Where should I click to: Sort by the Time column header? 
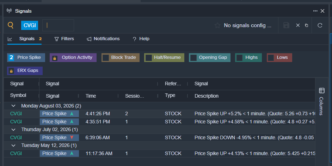91,96
